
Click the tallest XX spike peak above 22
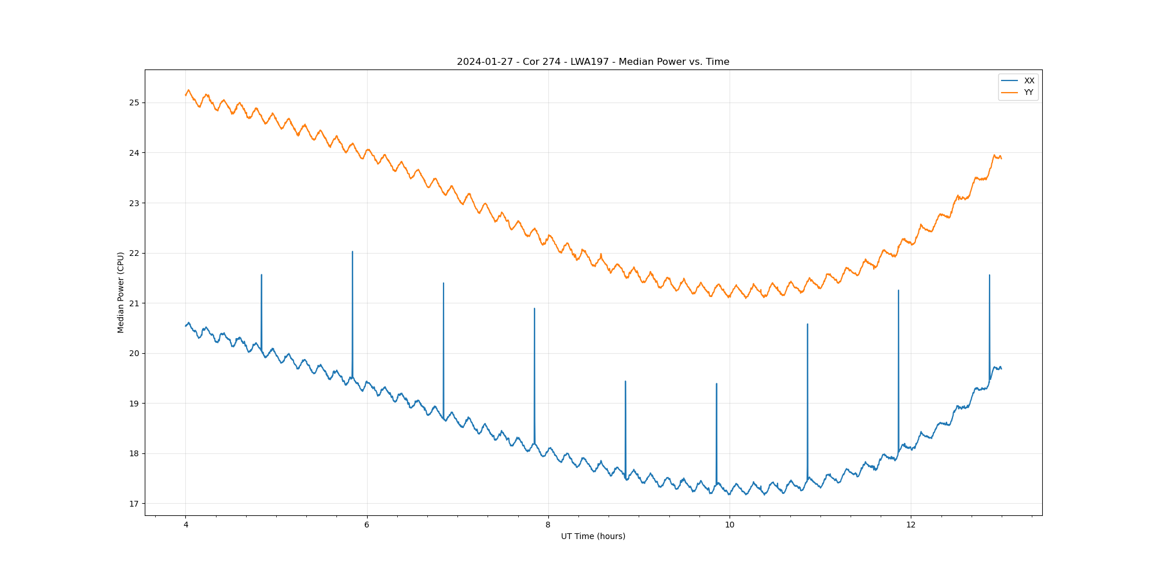[x=353, y=252]
